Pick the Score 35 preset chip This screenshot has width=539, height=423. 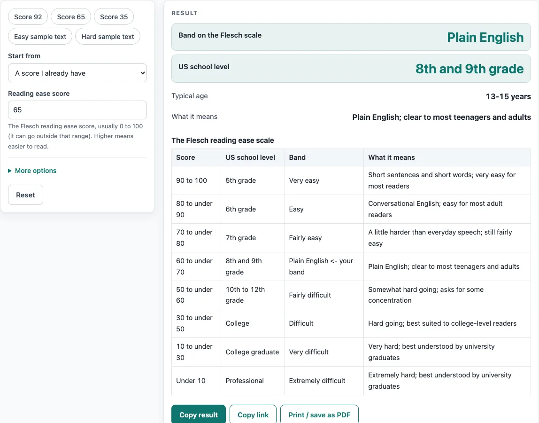tap(114, 17)
